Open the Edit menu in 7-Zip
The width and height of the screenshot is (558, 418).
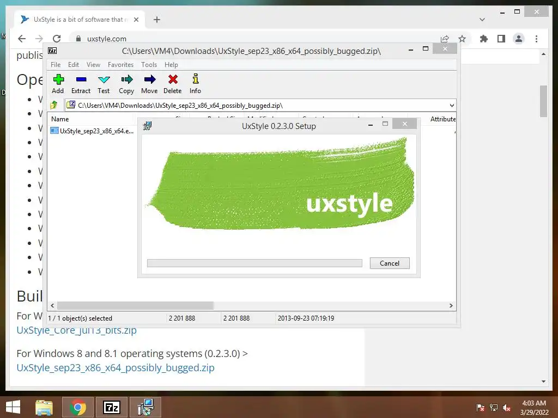[74, 65]
